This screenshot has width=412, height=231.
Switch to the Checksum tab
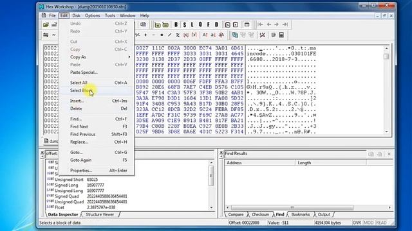pyautogui.click(x=260, y=214)
